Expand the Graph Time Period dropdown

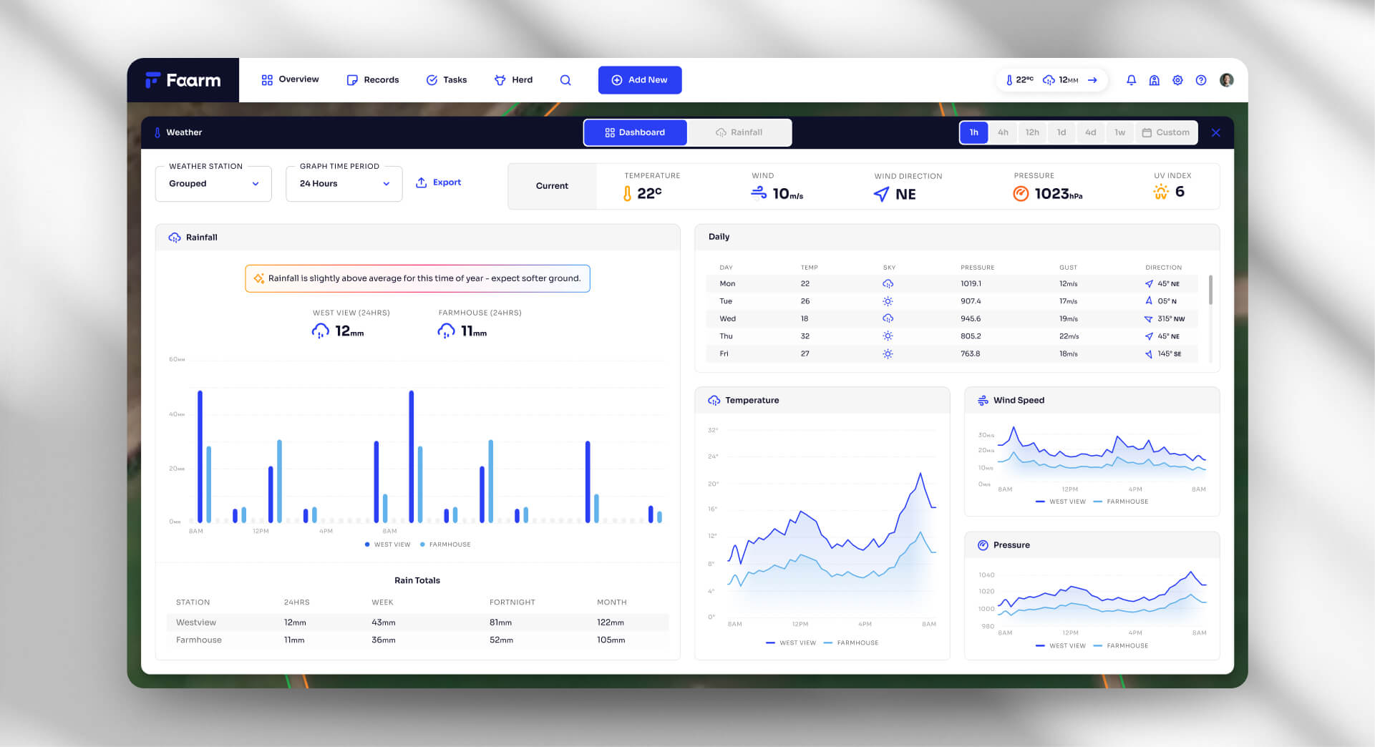point(344,184)
